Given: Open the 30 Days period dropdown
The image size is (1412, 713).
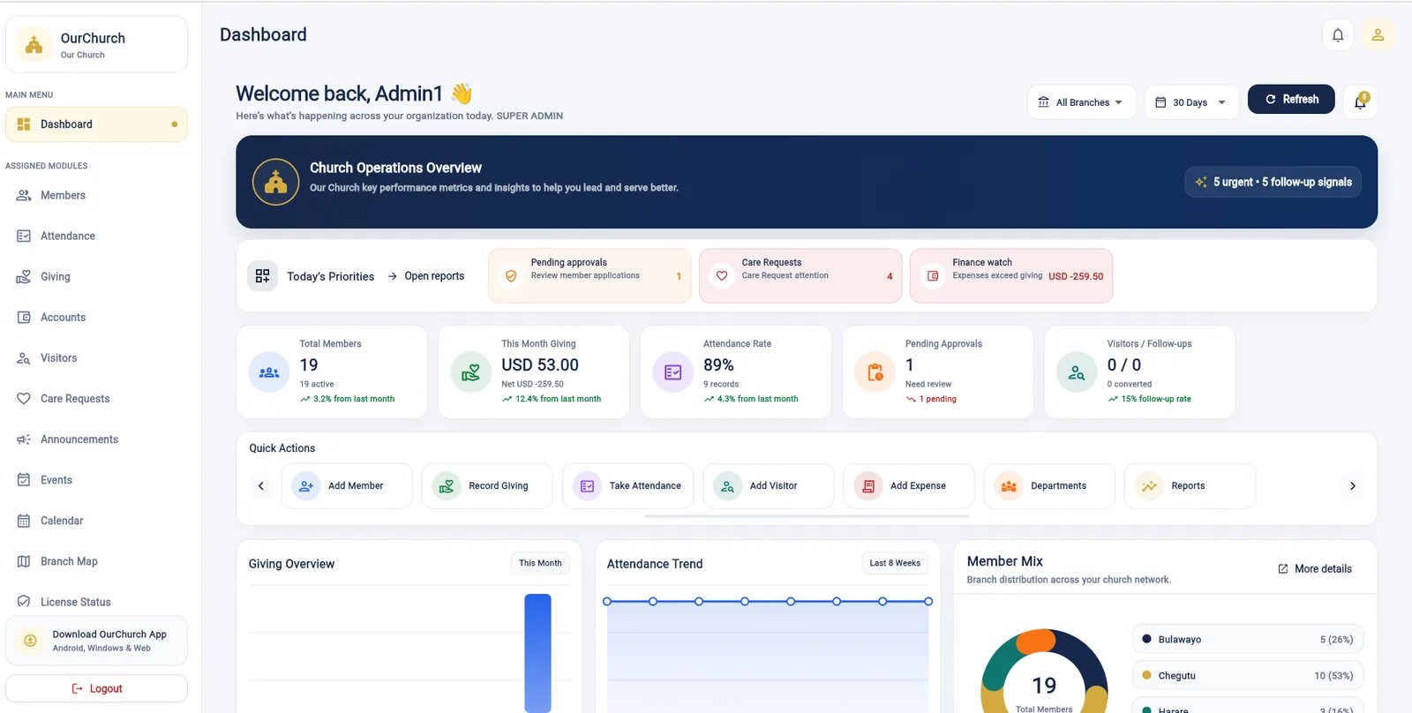Looking at the screenshot, I should (1191, 102).
